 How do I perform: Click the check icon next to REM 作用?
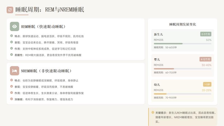point(11,48)
